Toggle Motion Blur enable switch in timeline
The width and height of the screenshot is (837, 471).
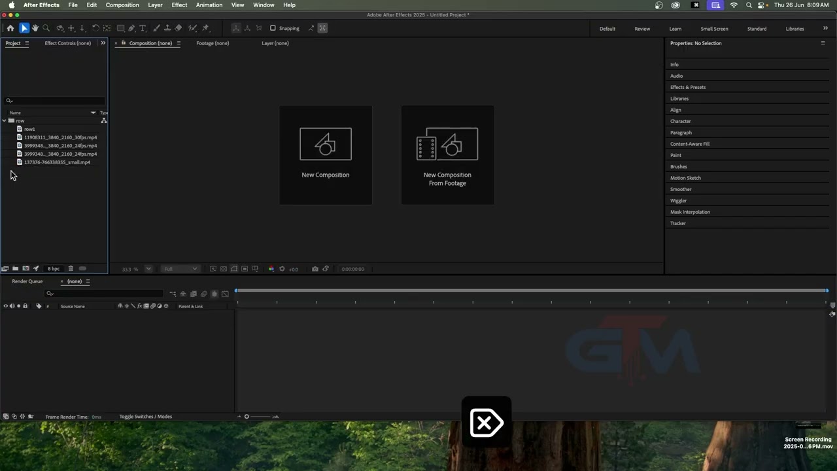(x=203, y=294)
